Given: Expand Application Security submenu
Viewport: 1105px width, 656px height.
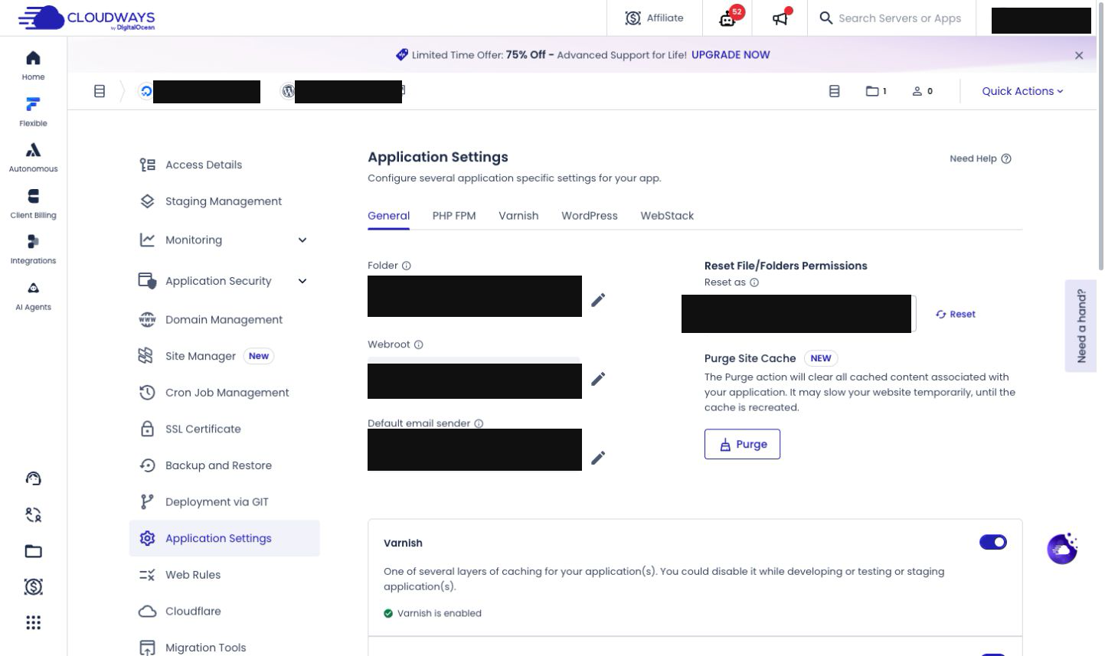Looking at the screenshot, I should tap(224, 281).
